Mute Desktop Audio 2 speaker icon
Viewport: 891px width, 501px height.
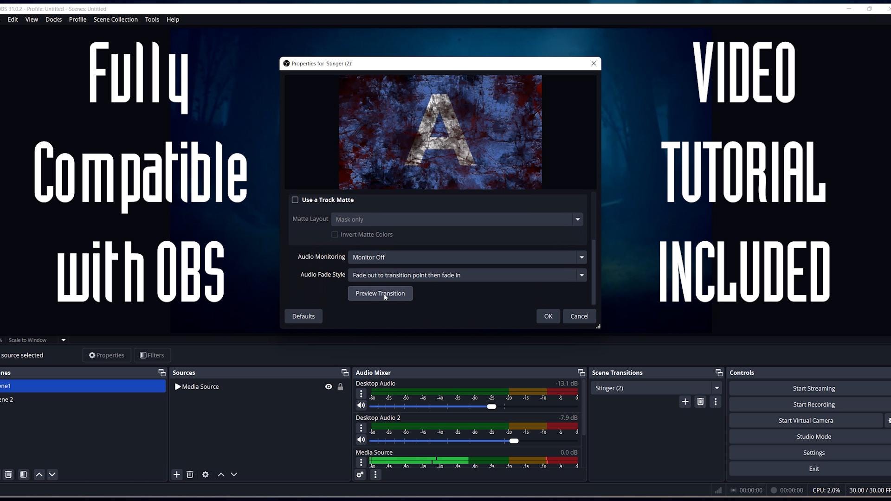pyautogui.click(x=361, y=440)
